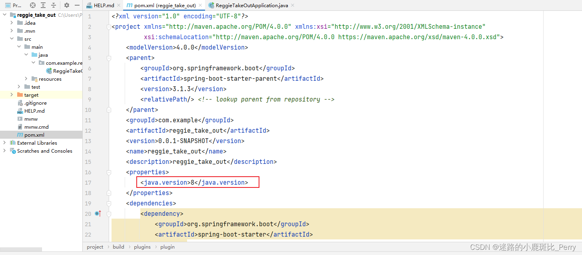Screen dimensions: 582x255
Task: Collapse the properties block at line 16
Action: [x=109, y=172]
